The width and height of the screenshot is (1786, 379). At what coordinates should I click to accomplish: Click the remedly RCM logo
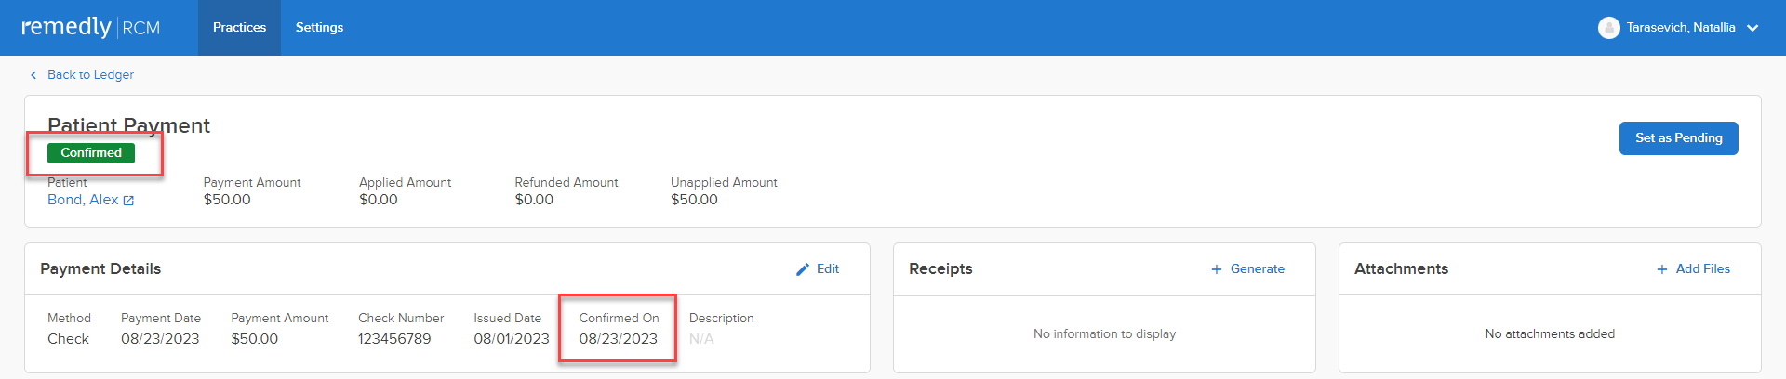pyautogui.click(x=90, y=27)
